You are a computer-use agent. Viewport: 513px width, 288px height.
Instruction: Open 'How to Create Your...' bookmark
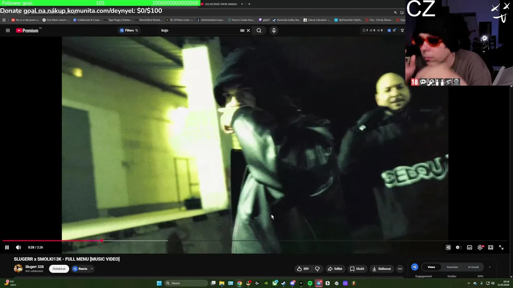(x=241, y=20)
